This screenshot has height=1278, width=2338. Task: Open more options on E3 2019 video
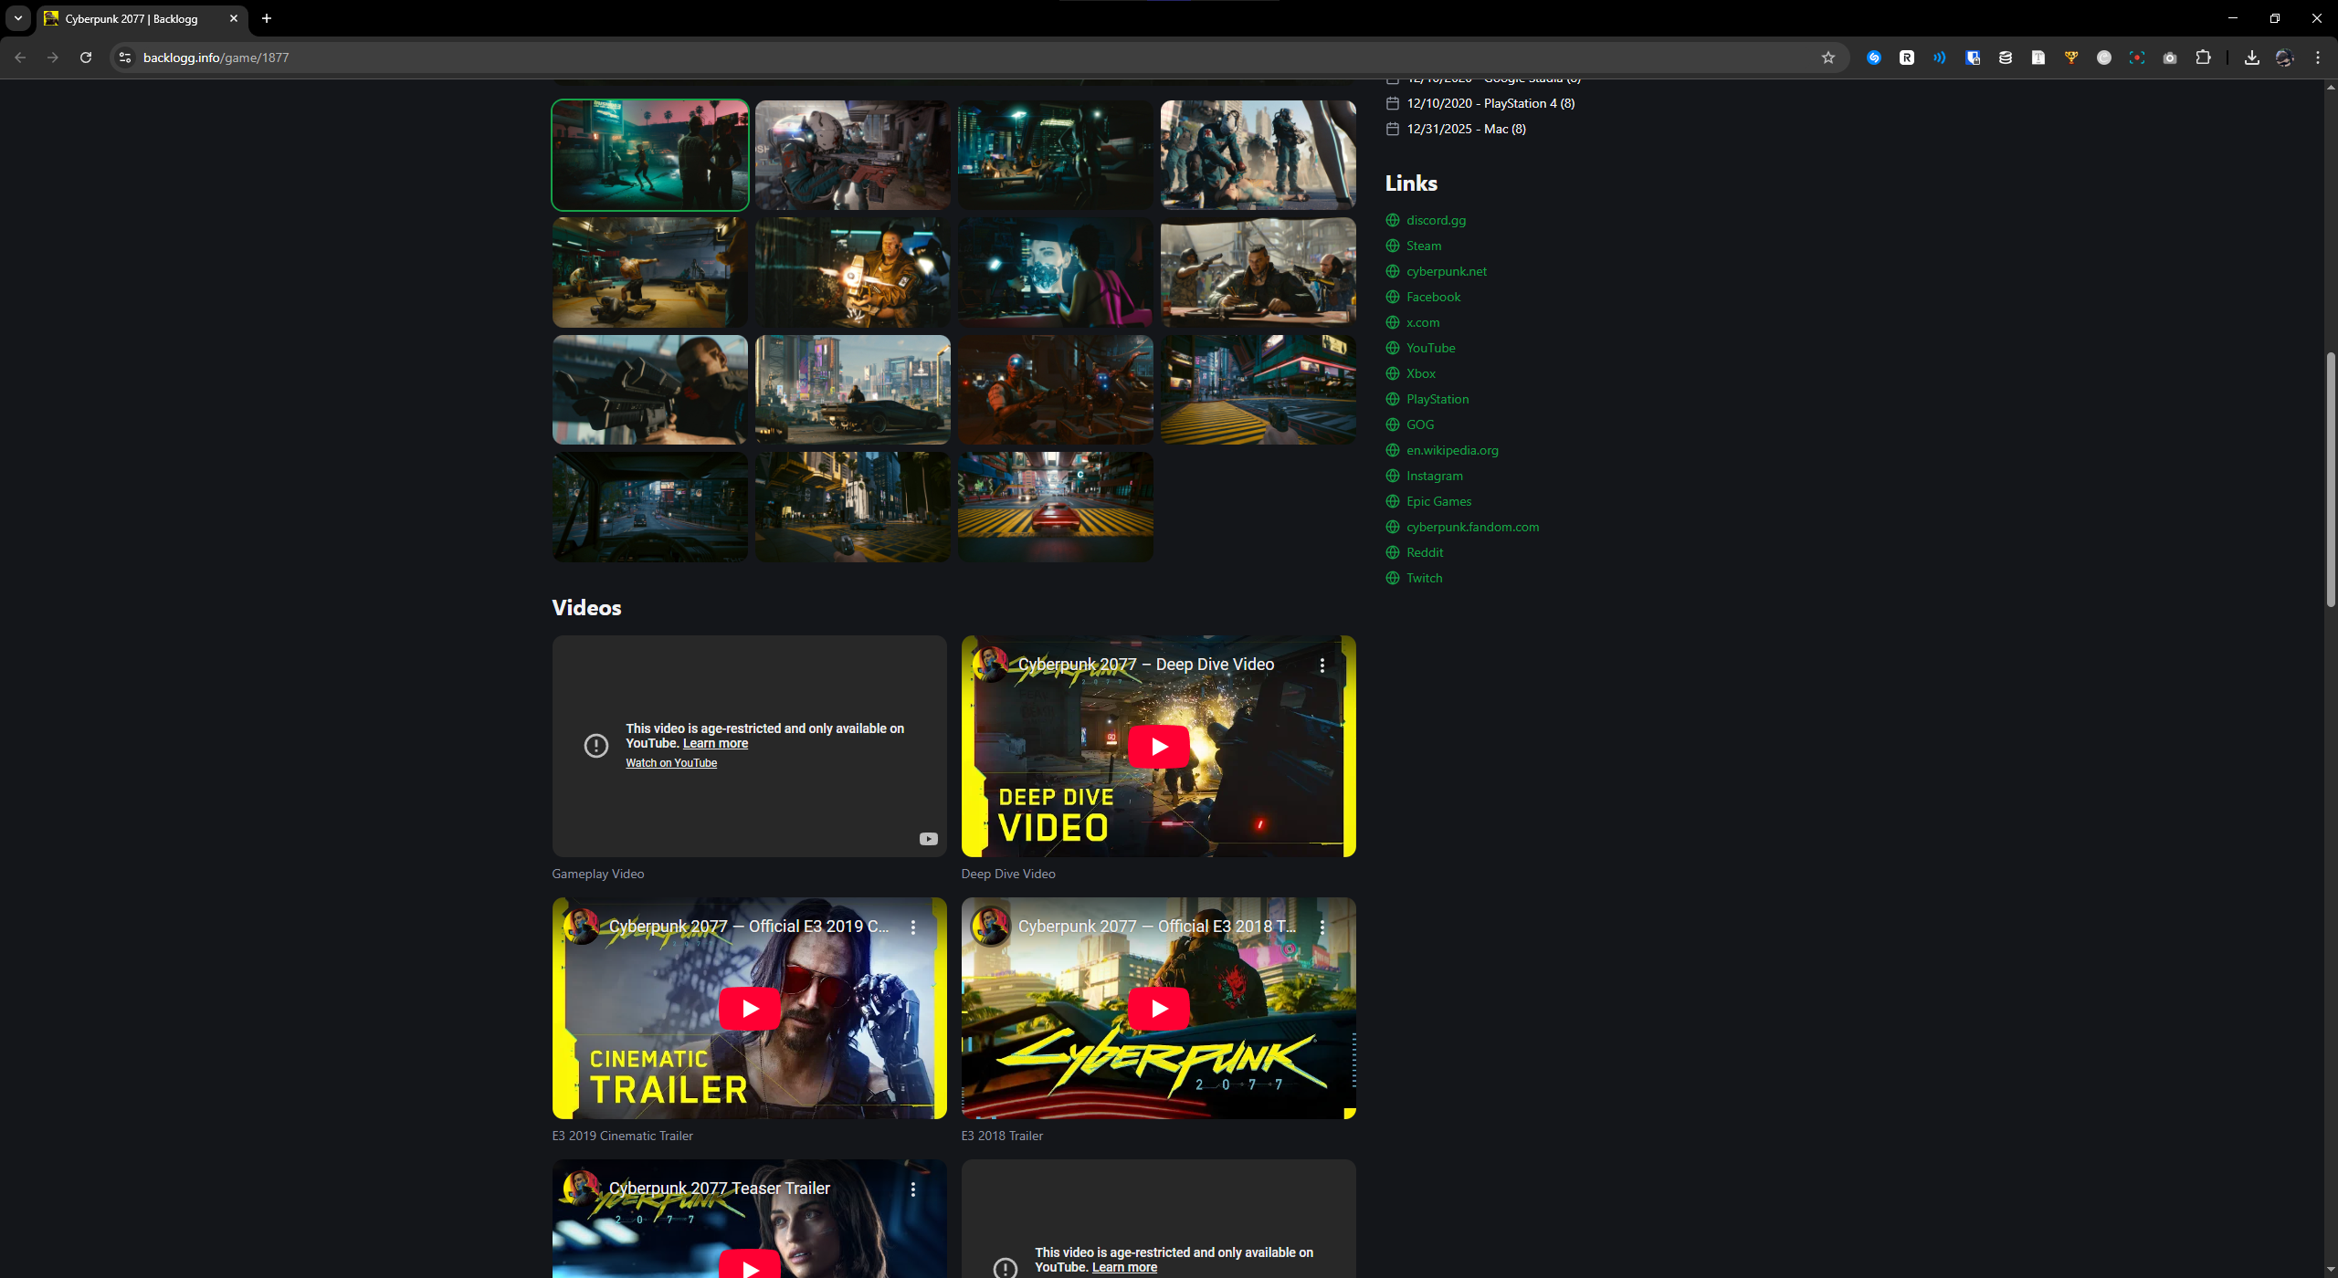(x=913, y=927)
